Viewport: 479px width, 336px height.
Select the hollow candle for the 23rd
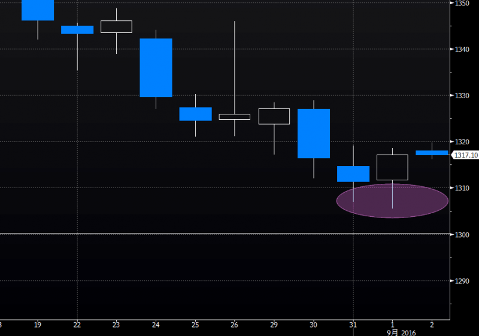[116, 26]
